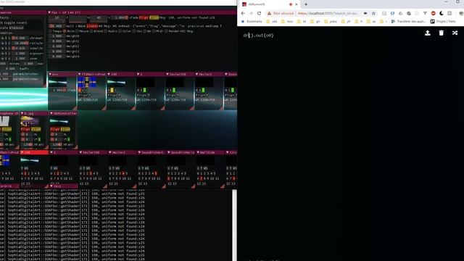This screenshot has height=261, width=464.
Task: Toggle the Render checkbox
Action: 166,31
